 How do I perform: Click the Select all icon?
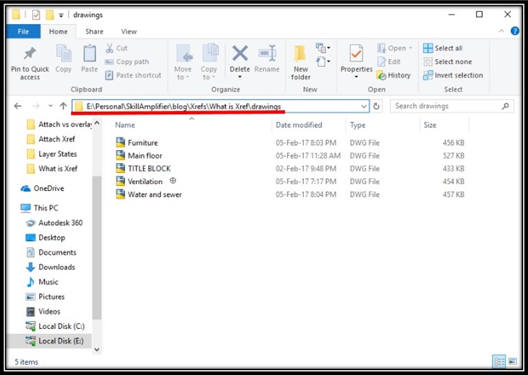point(428,48)
